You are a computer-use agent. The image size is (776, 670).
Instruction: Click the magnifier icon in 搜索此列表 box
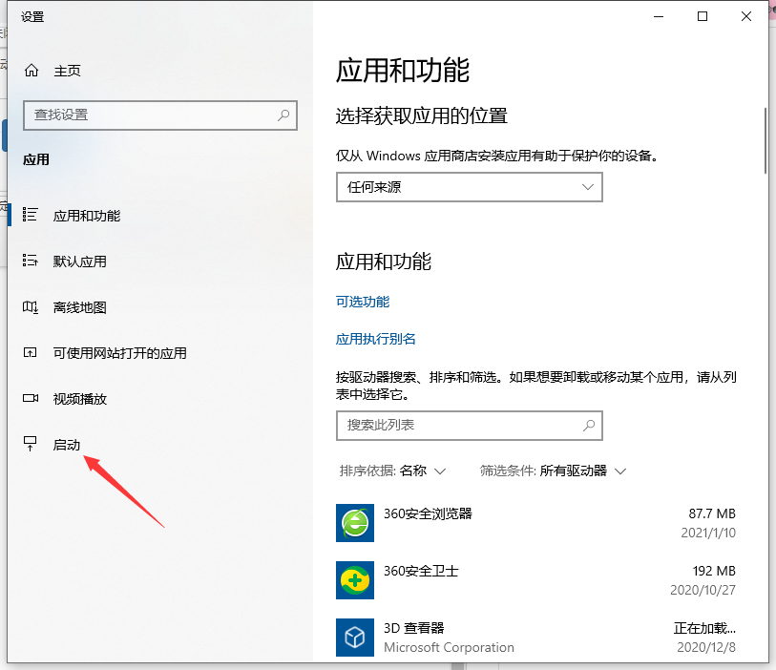(x=589, y=426)
